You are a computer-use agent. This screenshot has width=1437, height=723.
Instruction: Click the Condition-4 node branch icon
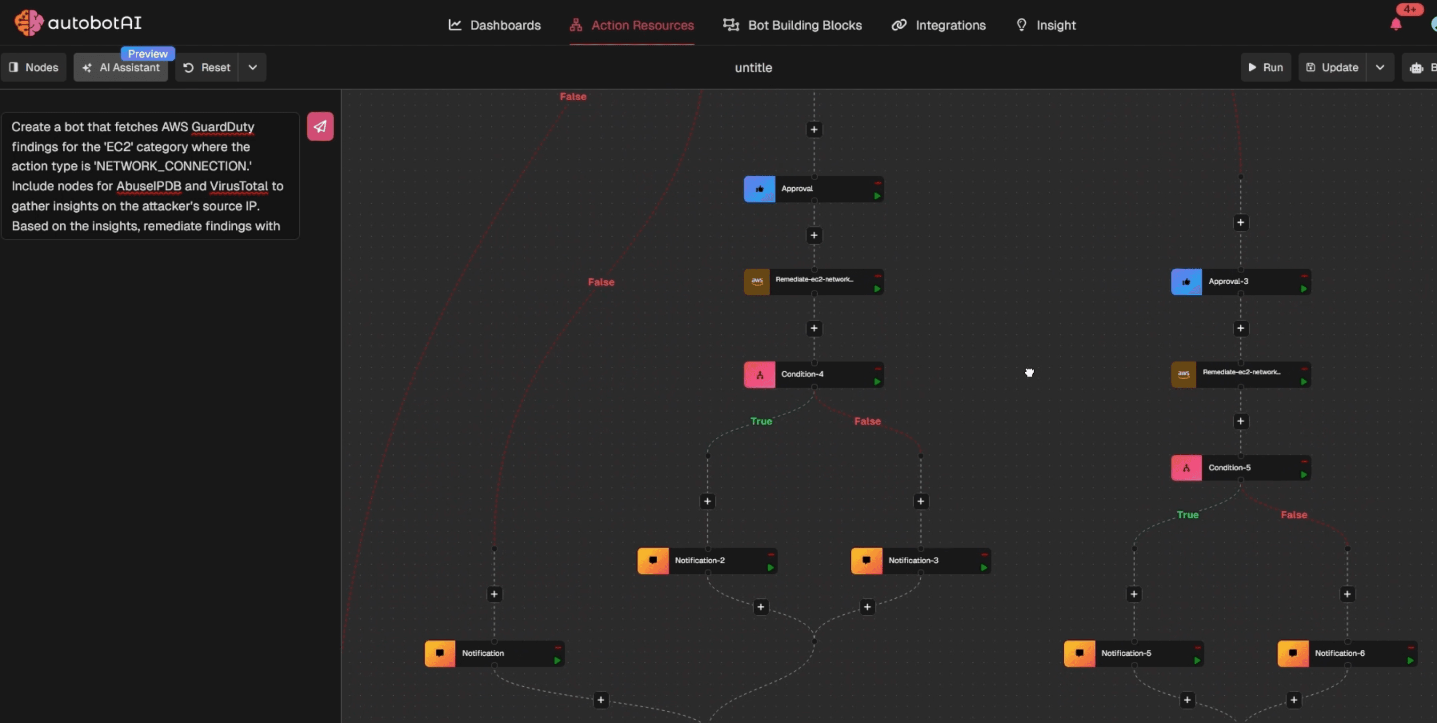tap(759, 375)
